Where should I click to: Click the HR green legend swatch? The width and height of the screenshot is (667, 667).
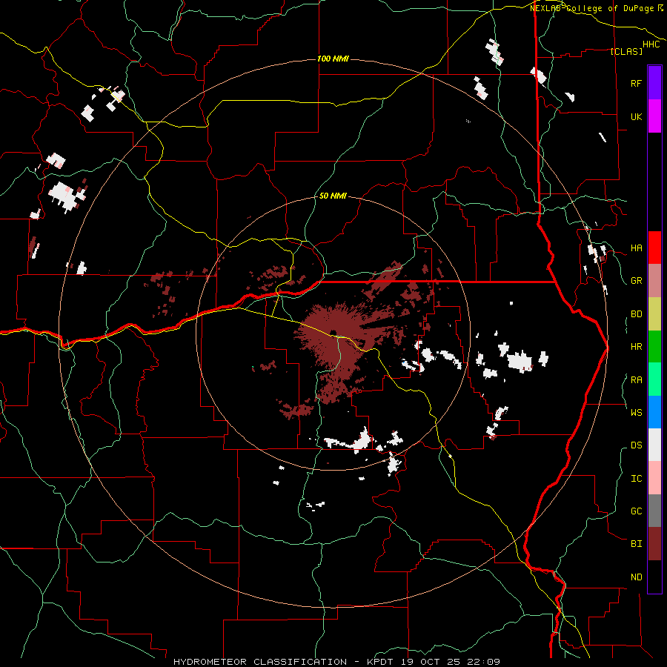click(x=654, y=346)
